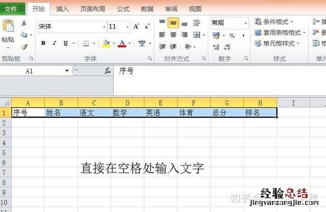The width and height of the screenshot is (326, 212).
Task: Open the 公式 ribbon tab
Action: pos(123,9)
